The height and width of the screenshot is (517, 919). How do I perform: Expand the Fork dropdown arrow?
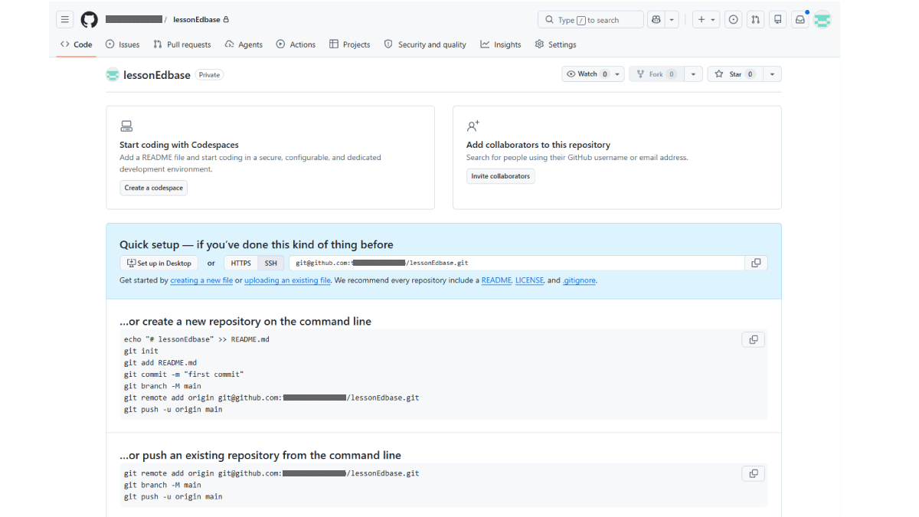tap(692, 74)
